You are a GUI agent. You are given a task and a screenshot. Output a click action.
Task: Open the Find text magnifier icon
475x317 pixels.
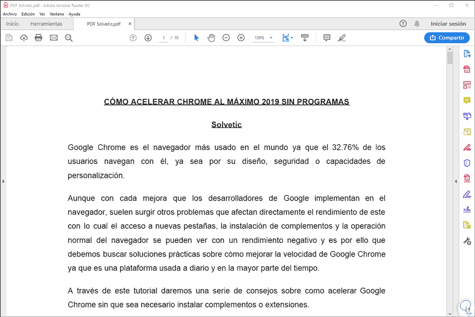pos(69,38)
